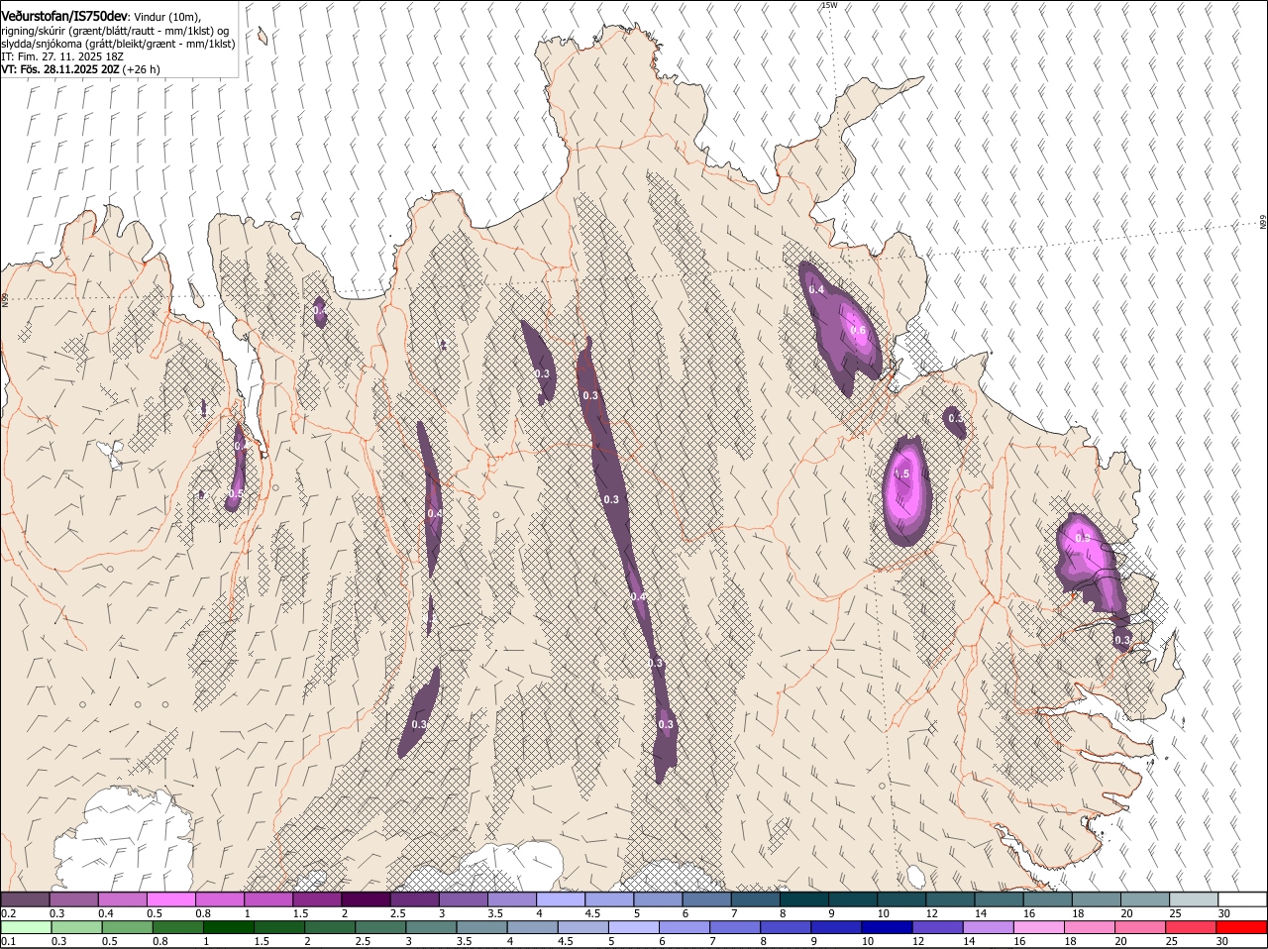The height and width of the screenshot is (949, 1268).
Task: Click the '15W' longitude label at the map top
Action: tap(829, 5)
